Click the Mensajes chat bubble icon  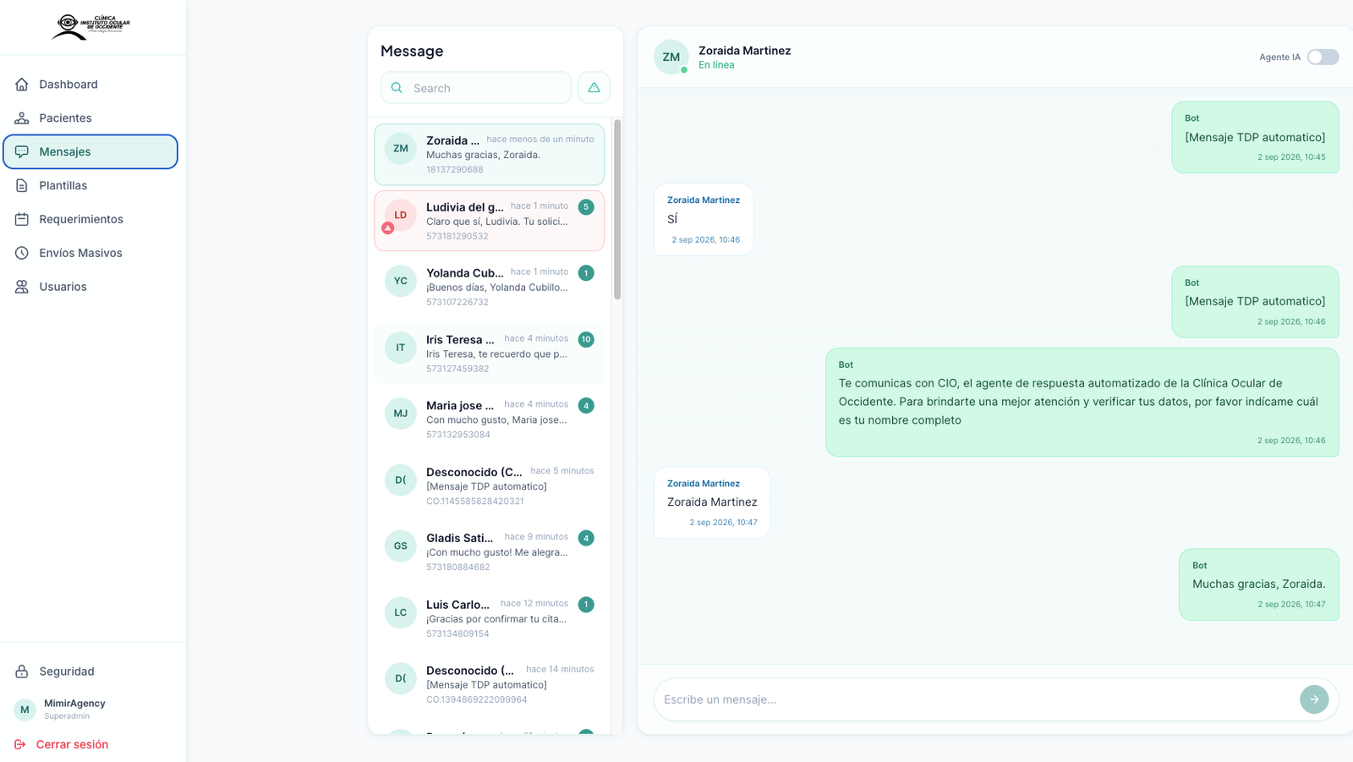tap(22, 152)
